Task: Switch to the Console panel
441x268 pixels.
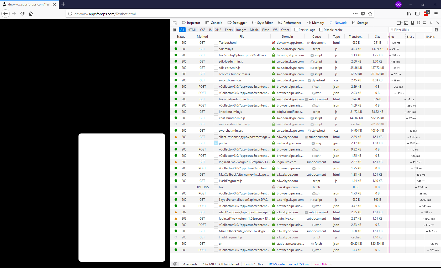Action: click(x=214, y=23)
